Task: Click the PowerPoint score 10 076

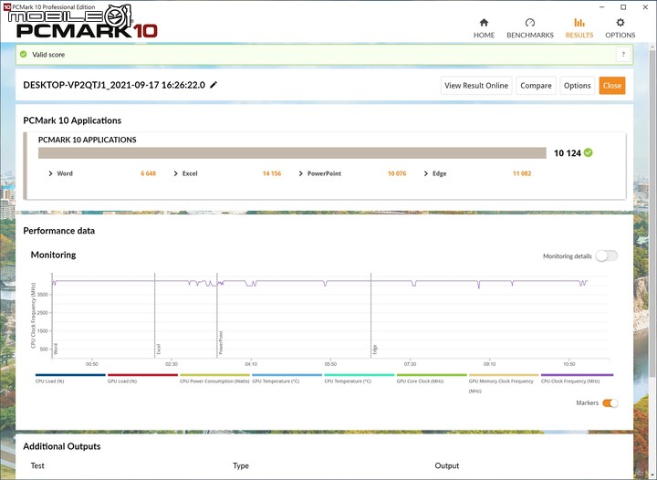Action: 397,173
